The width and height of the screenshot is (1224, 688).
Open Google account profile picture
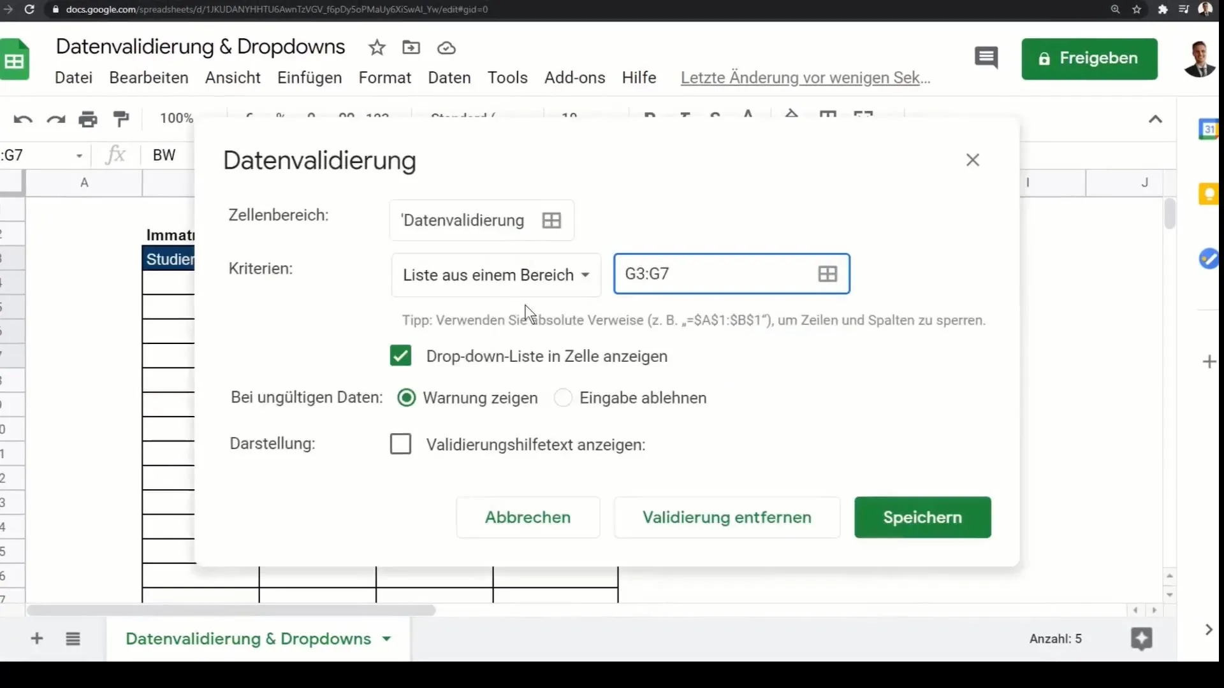1199,59
